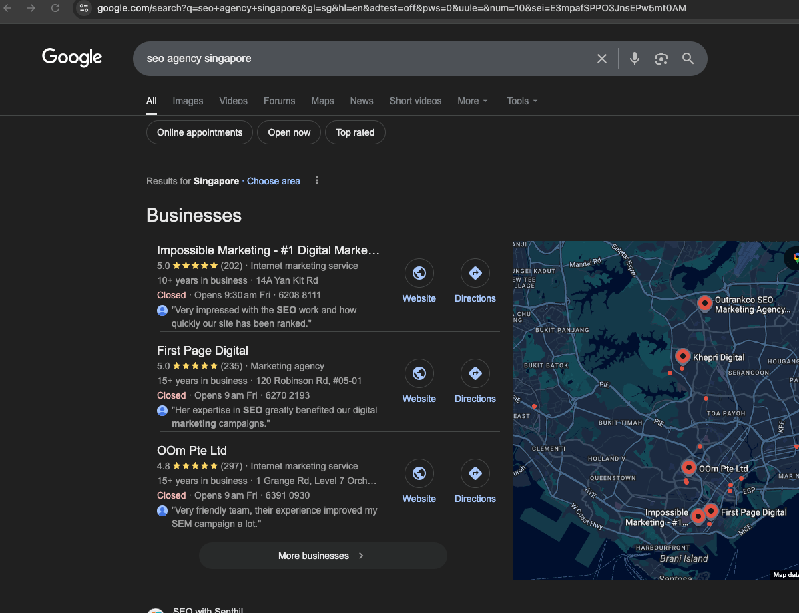Get directions icon for OOm Pte Ltd

(x=475, y=473)
